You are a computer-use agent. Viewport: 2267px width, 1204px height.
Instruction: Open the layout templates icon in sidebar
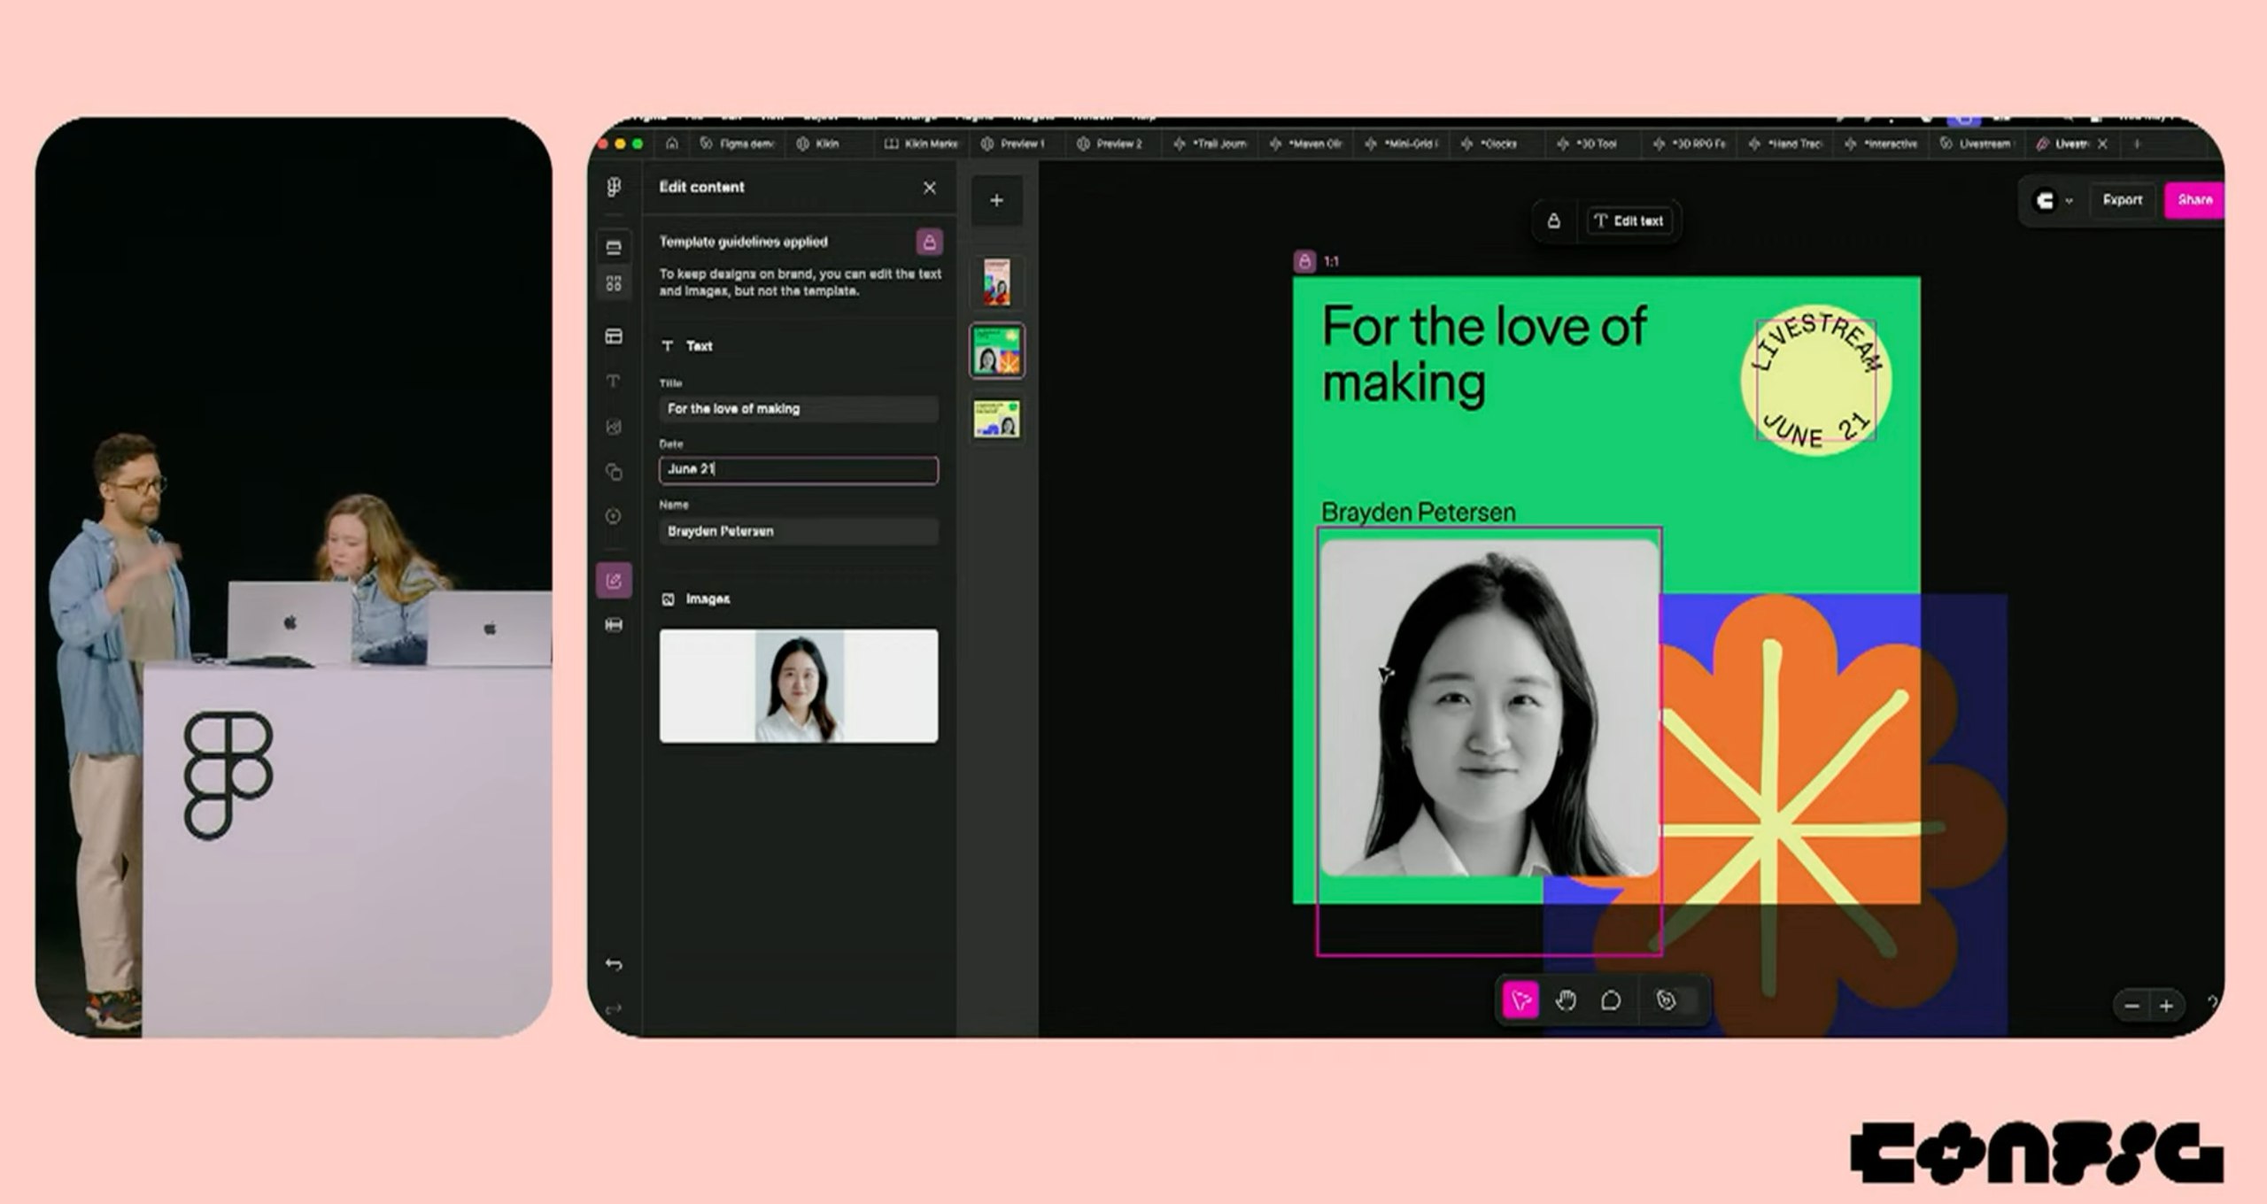click(614, 336)
